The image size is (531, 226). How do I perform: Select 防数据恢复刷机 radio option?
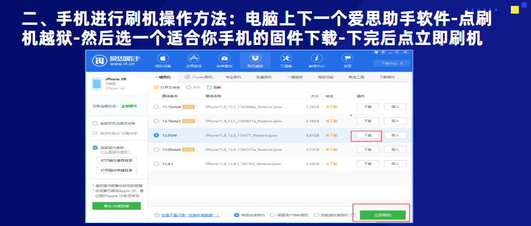316,215
